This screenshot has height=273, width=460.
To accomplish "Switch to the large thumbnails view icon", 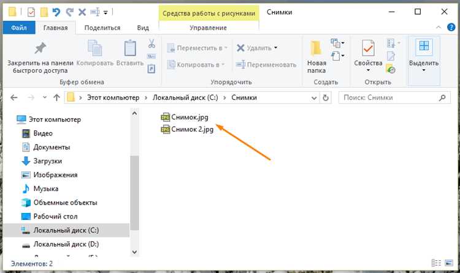I will coord(449,263).
